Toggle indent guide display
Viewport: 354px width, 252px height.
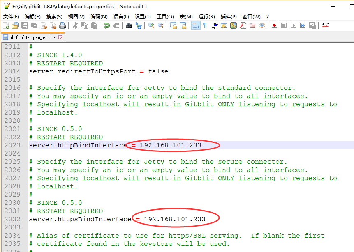215,26
